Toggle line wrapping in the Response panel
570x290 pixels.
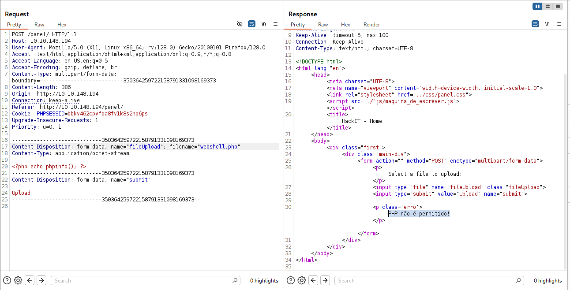click(x=535, y=24)
